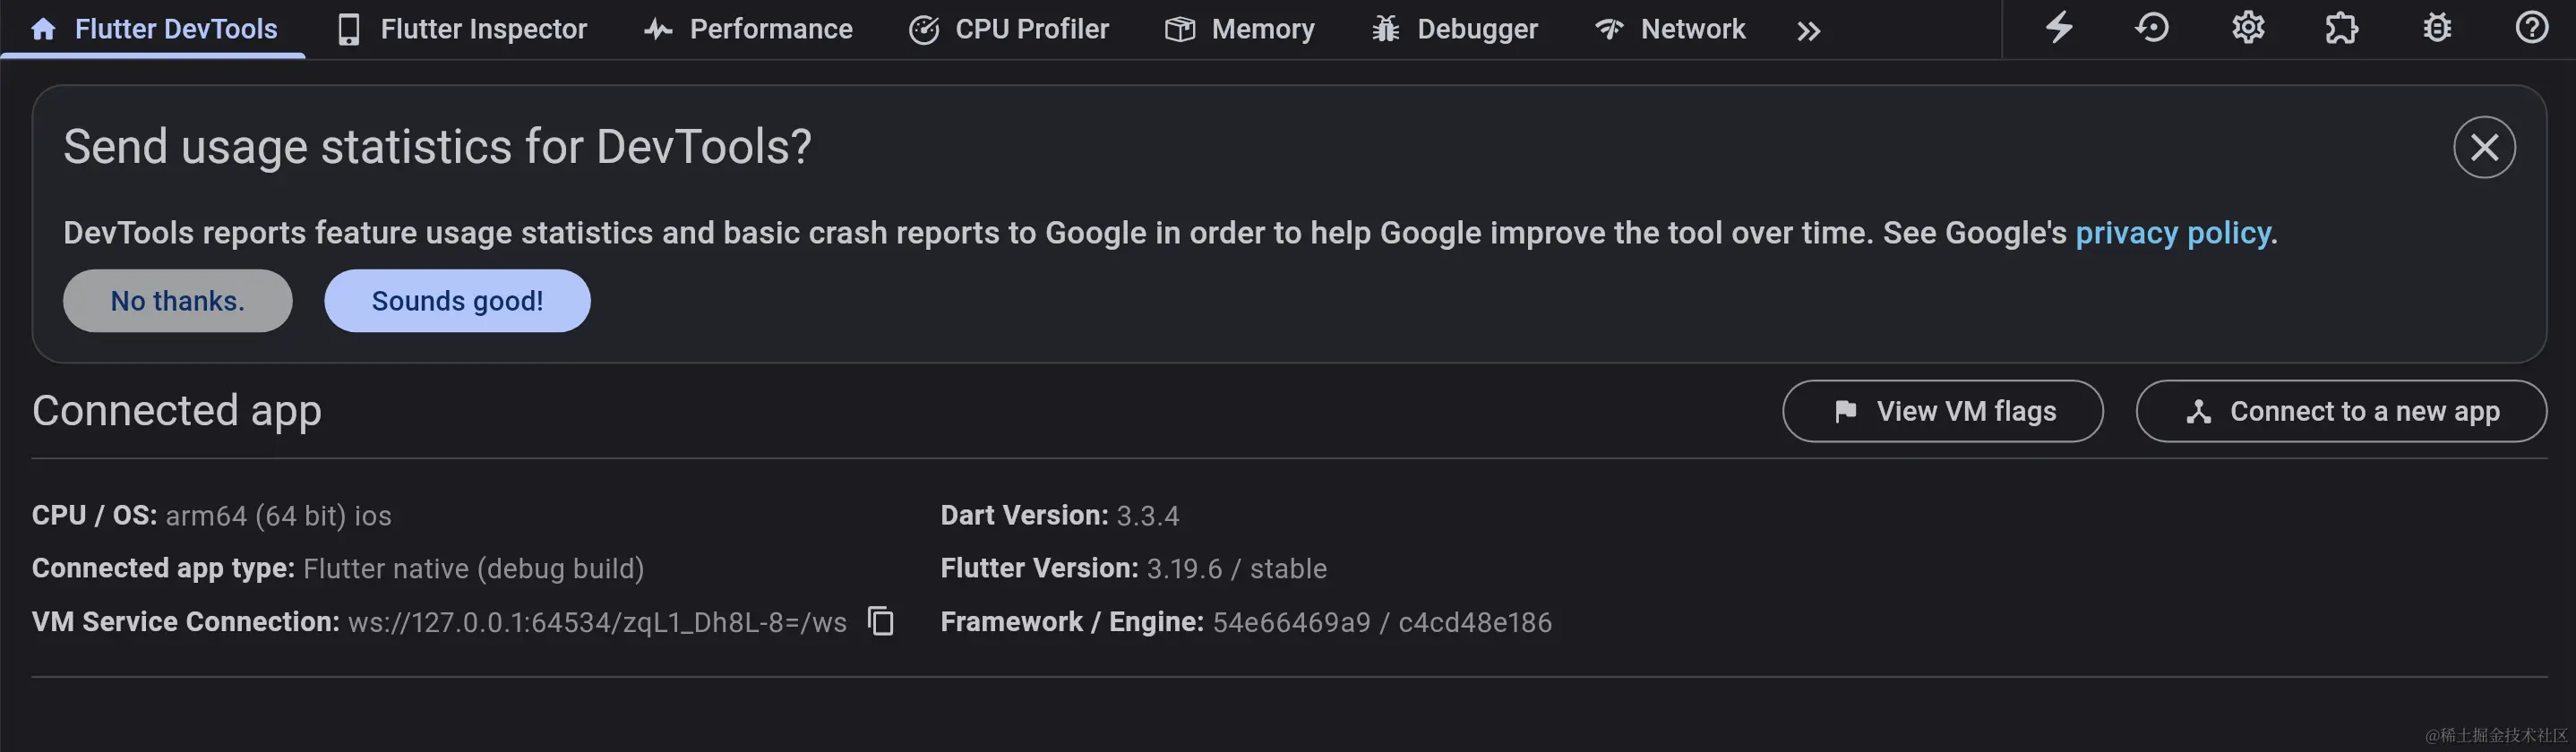The image size is (2576, 752).
Task: Open Google's privacy policy link
Action: click(x=2172, y=233)
